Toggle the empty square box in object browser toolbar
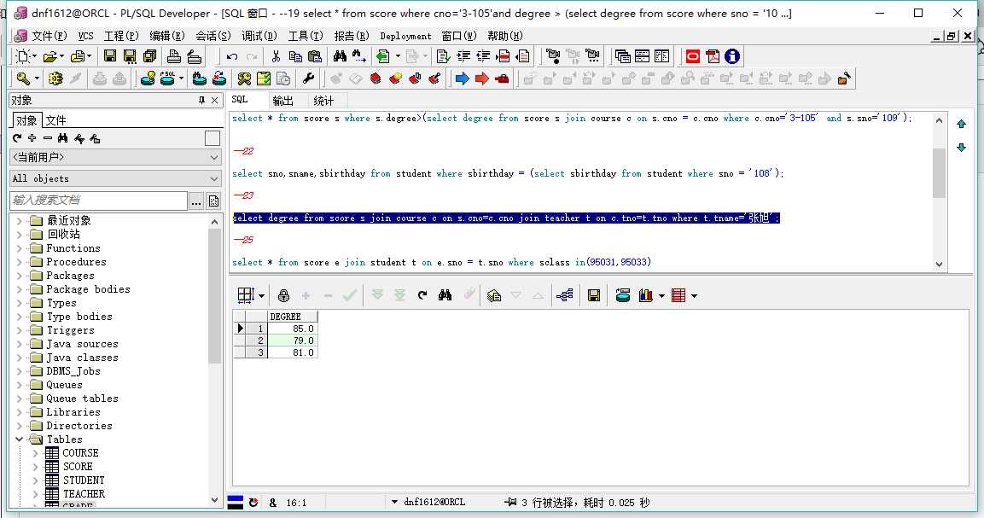Image resolution: width=984 pixels, height=518 pixels. 213,138
